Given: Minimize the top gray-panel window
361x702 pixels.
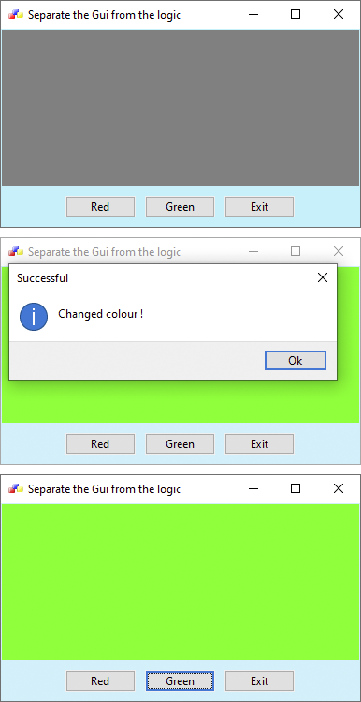Looking at the screenshot, I should (253, 14).
